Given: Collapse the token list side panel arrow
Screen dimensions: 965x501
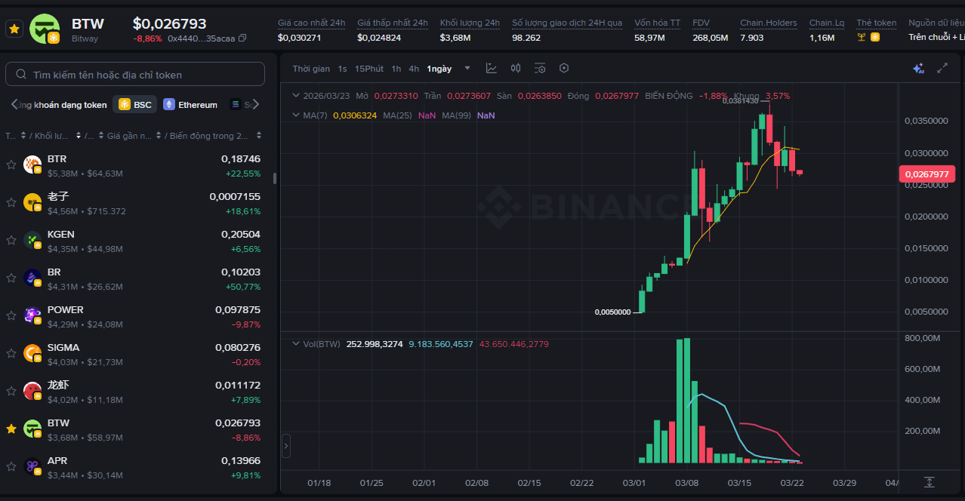Looking at the screenshot, I should [286, 446].
